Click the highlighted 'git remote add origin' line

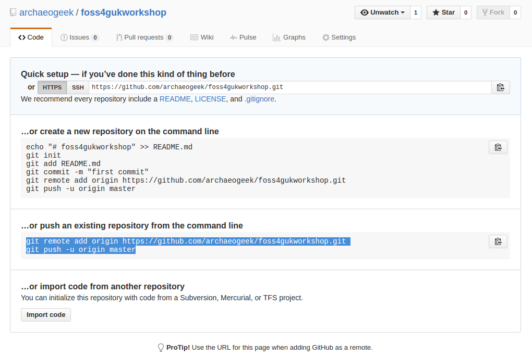click(188, 241)
